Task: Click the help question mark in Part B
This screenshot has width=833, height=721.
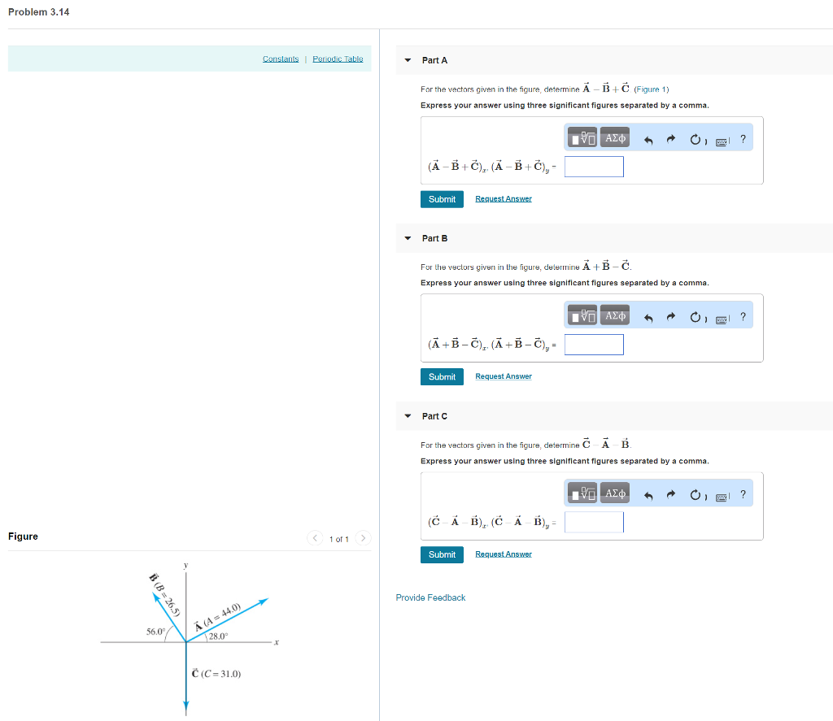Action: click(743, 317)
